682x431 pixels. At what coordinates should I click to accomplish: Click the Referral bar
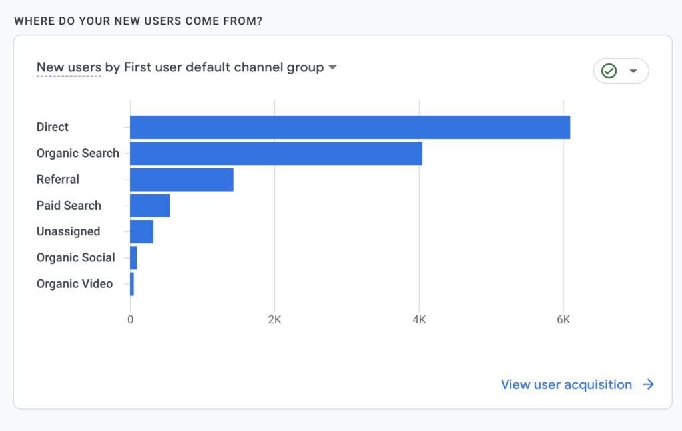click(180, 179)
